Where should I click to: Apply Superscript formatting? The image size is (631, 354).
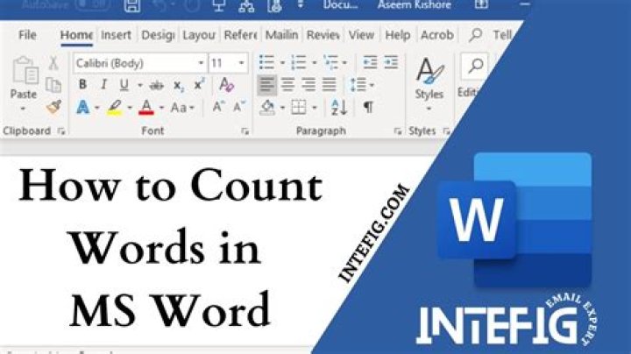coord(199,84)
